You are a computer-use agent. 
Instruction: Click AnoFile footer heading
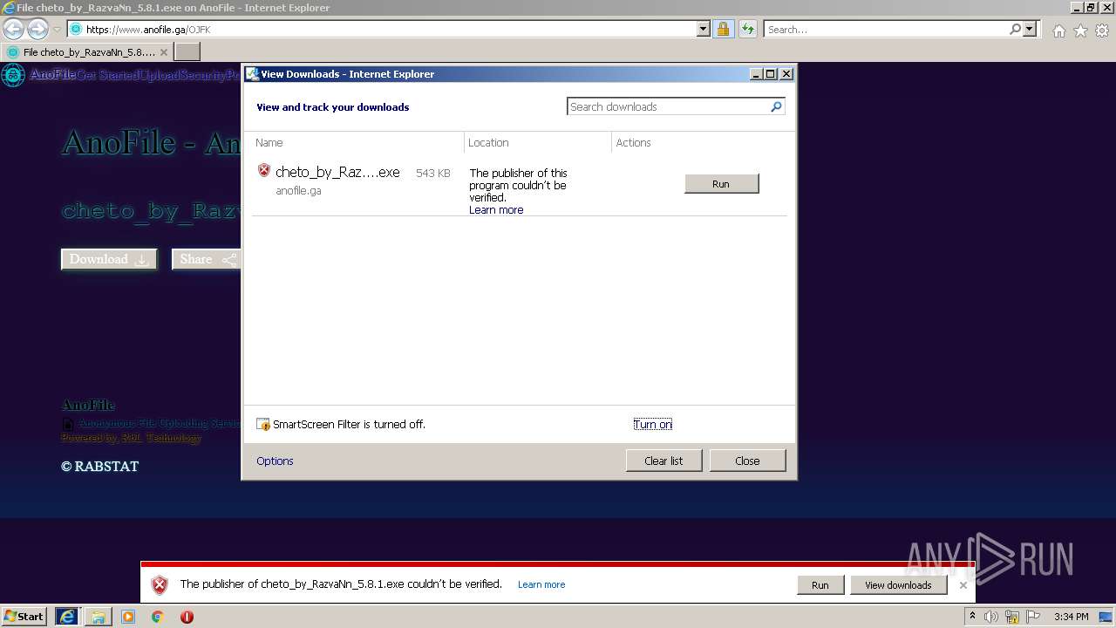click(x=88, y=405)
